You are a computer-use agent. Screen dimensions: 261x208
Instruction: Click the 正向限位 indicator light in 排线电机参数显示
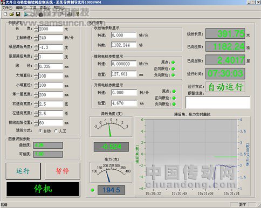tap(173, 68)
